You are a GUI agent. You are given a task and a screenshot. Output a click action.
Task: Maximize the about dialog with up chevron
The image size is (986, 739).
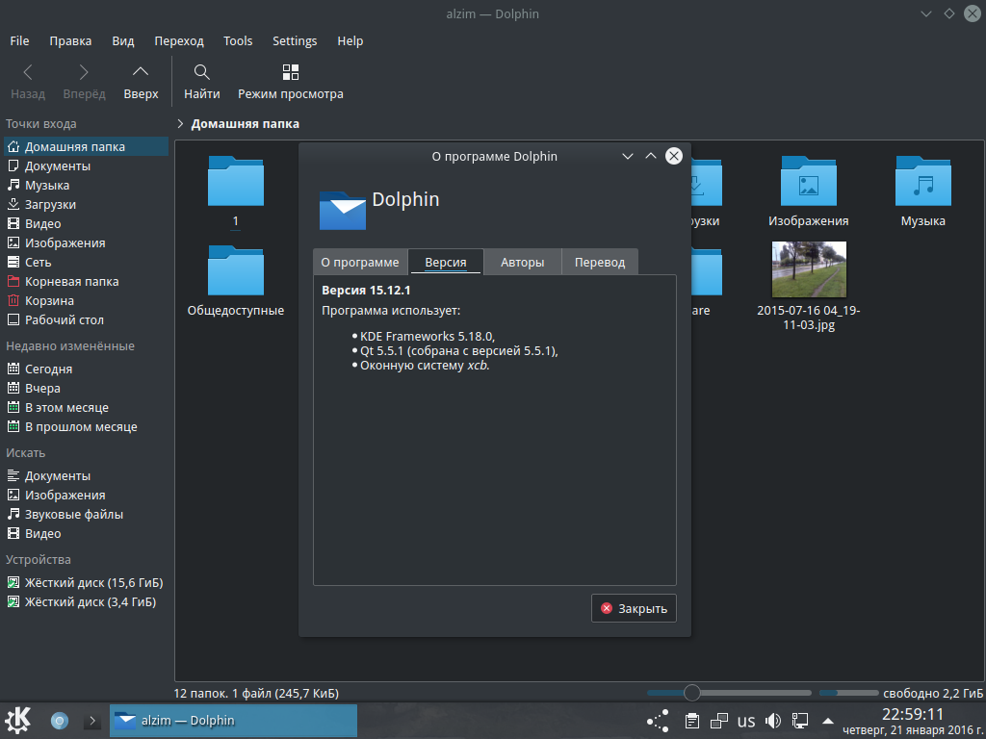pyautogui.click(x=651, y=156)
